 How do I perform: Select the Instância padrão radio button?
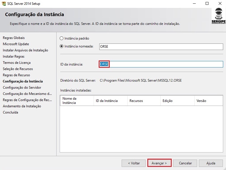[62, 38]
